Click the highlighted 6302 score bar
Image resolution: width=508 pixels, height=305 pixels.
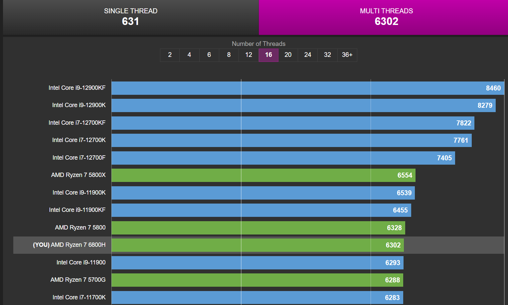(x=257, y=245)
